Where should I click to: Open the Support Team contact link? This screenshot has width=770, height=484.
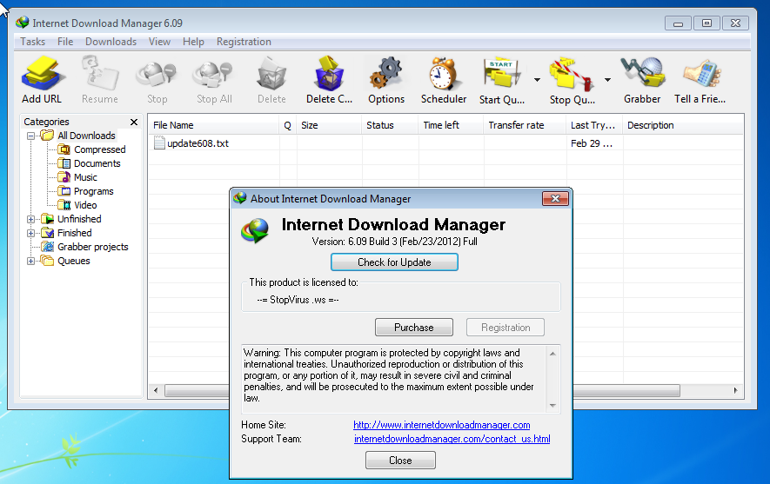tap(452, 439)
